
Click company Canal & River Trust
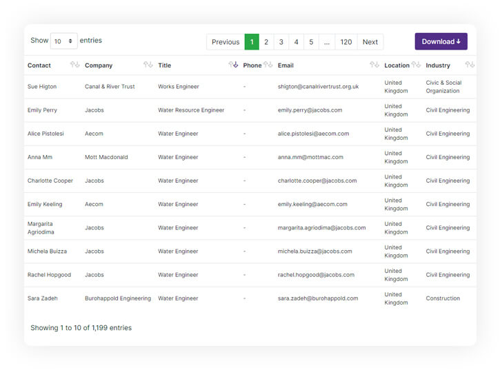[x=110, y=86]
